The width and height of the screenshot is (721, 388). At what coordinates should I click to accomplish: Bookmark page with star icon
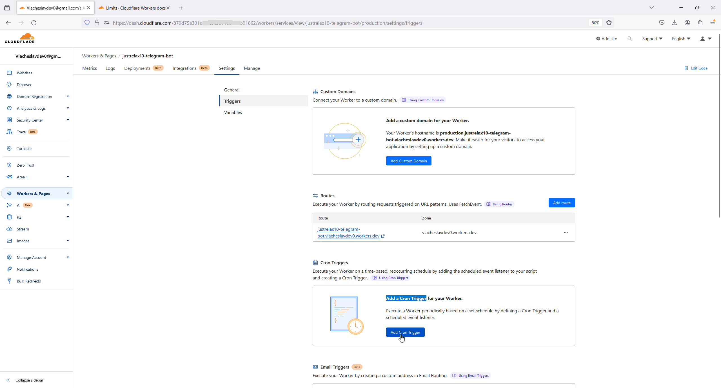pos(609,23)
